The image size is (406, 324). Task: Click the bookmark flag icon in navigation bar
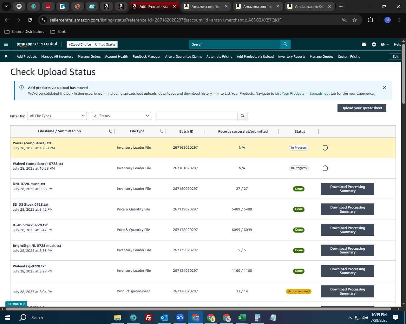(x=6, y=56)
